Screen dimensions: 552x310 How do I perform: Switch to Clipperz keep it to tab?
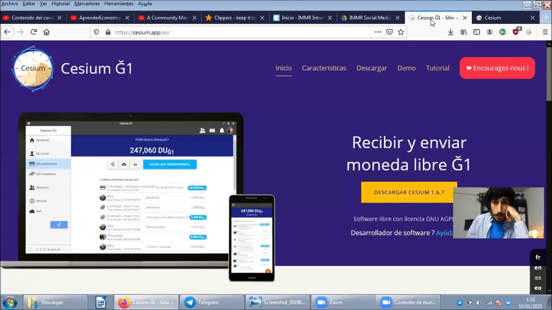235,18
